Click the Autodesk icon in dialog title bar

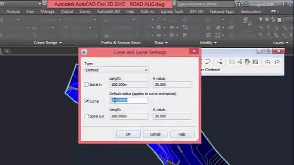pos(84,52)
